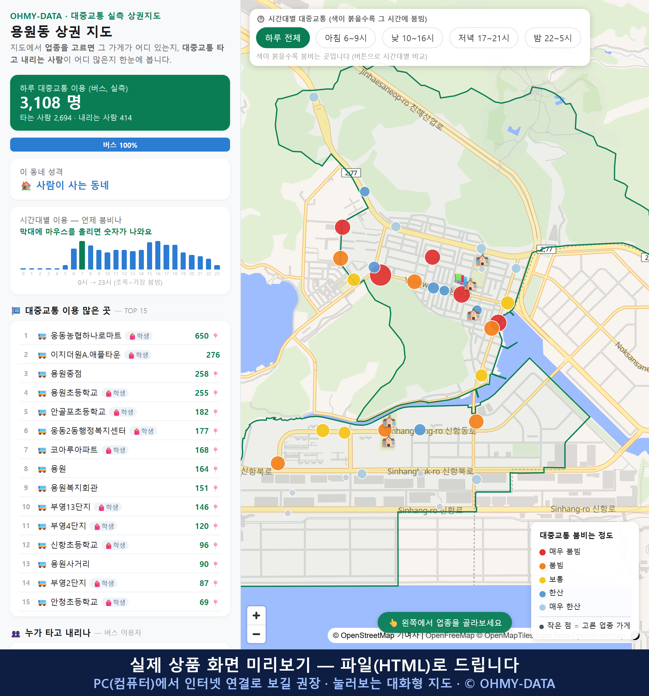Zoom out with the map minus button
This screenshot has width=649, height=696.
[x=256, y=634]
